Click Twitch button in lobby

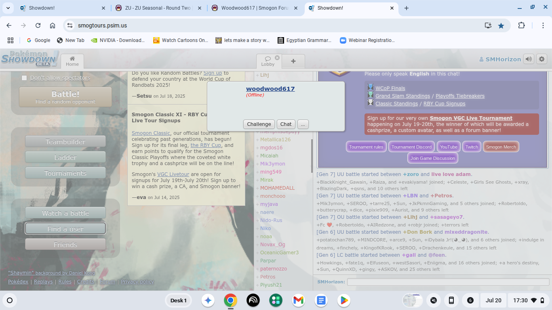click(x=472, y=147)
